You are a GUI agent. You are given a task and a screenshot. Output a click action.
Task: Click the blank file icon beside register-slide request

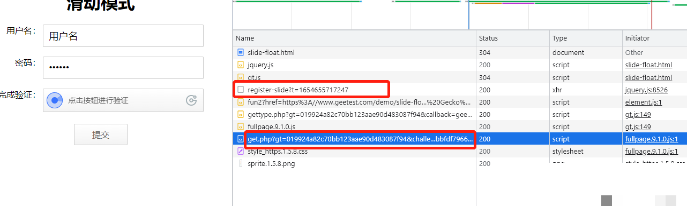pyautogui.click(x=241, y=90)
